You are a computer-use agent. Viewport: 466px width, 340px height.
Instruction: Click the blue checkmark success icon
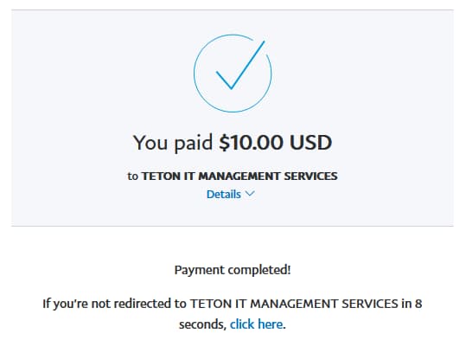point(239,66)
